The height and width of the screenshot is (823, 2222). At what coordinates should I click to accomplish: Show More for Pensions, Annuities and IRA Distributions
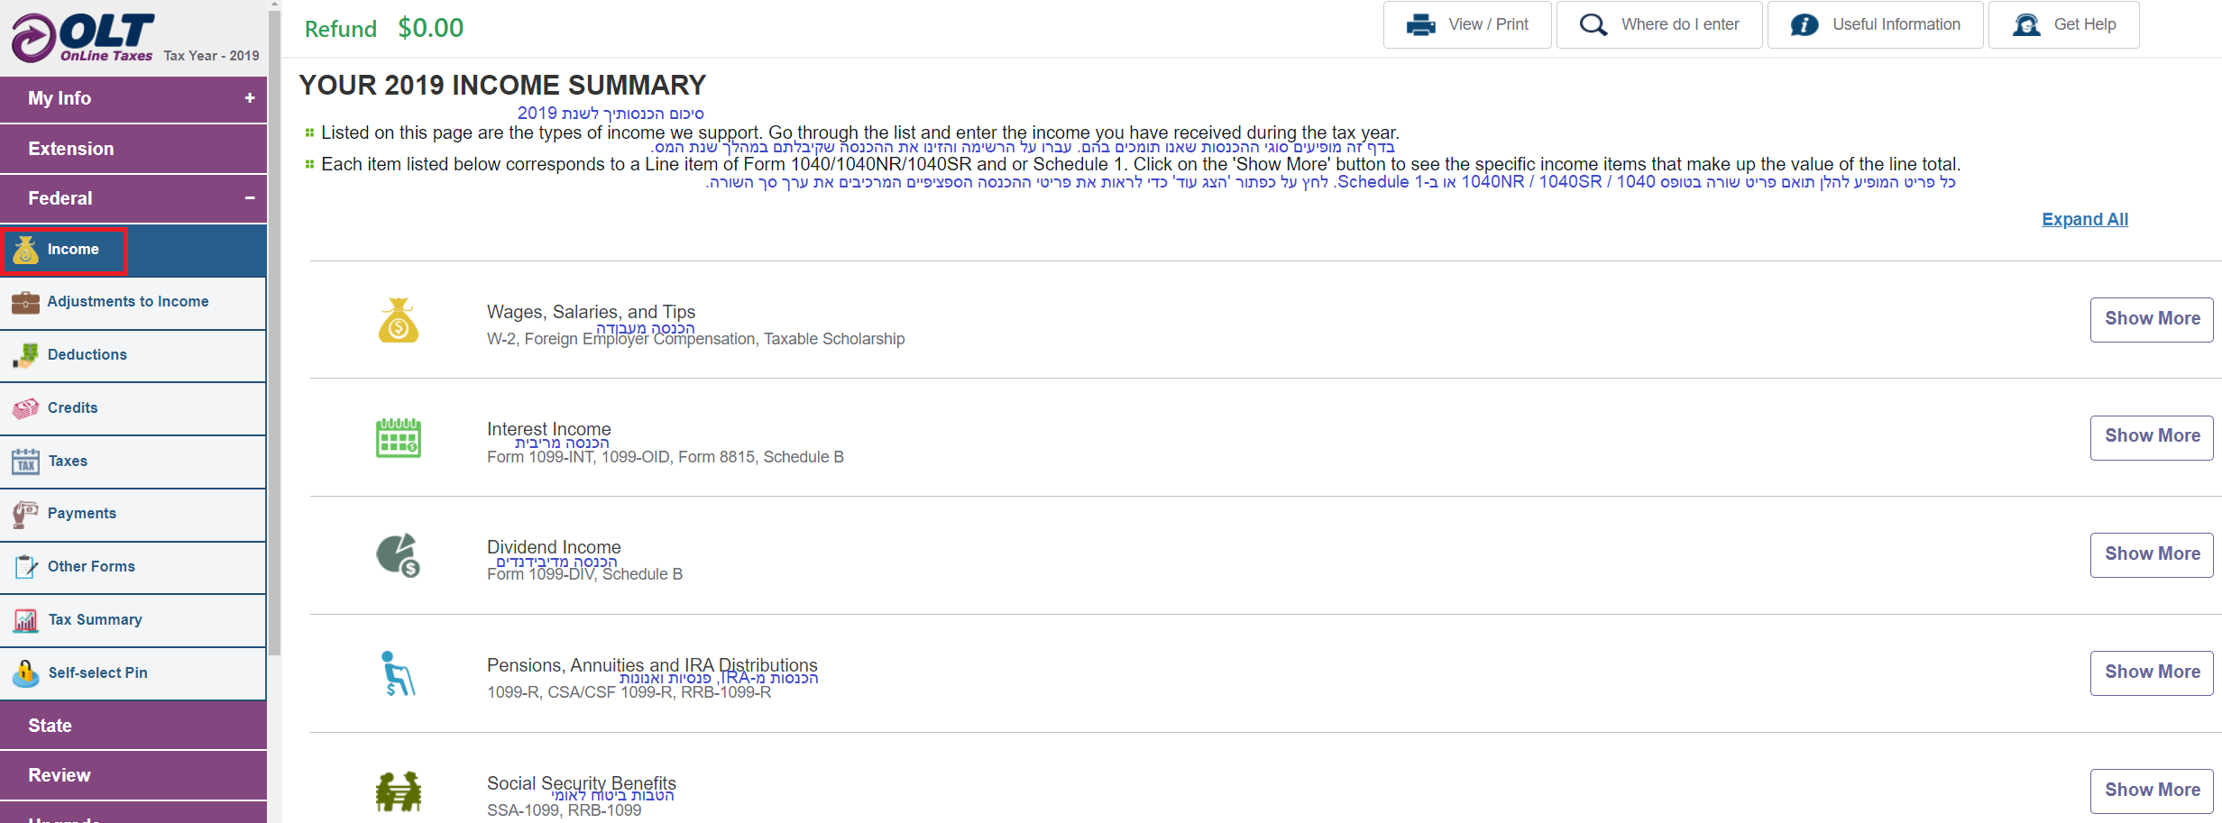tap(2152, 672)
